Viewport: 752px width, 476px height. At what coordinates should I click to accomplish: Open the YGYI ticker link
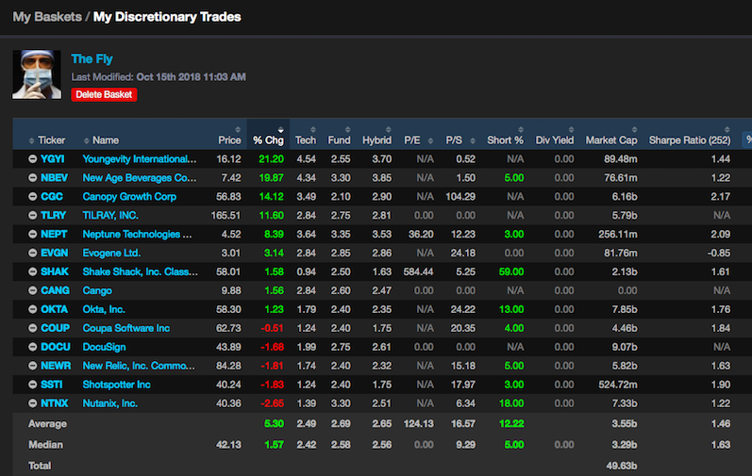(52, 159)
